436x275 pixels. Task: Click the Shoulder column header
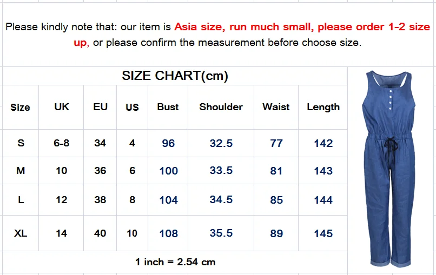pos(221,107)
